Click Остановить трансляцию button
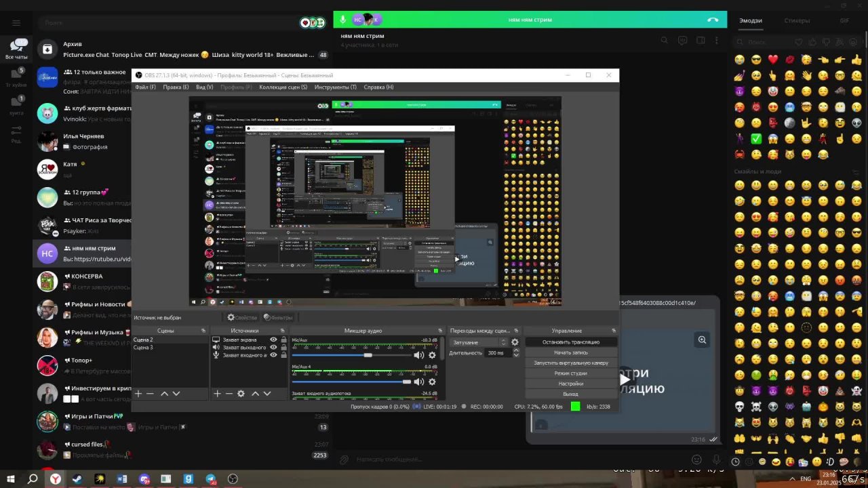This screenshot has width=868, height=488. point(571,342)
